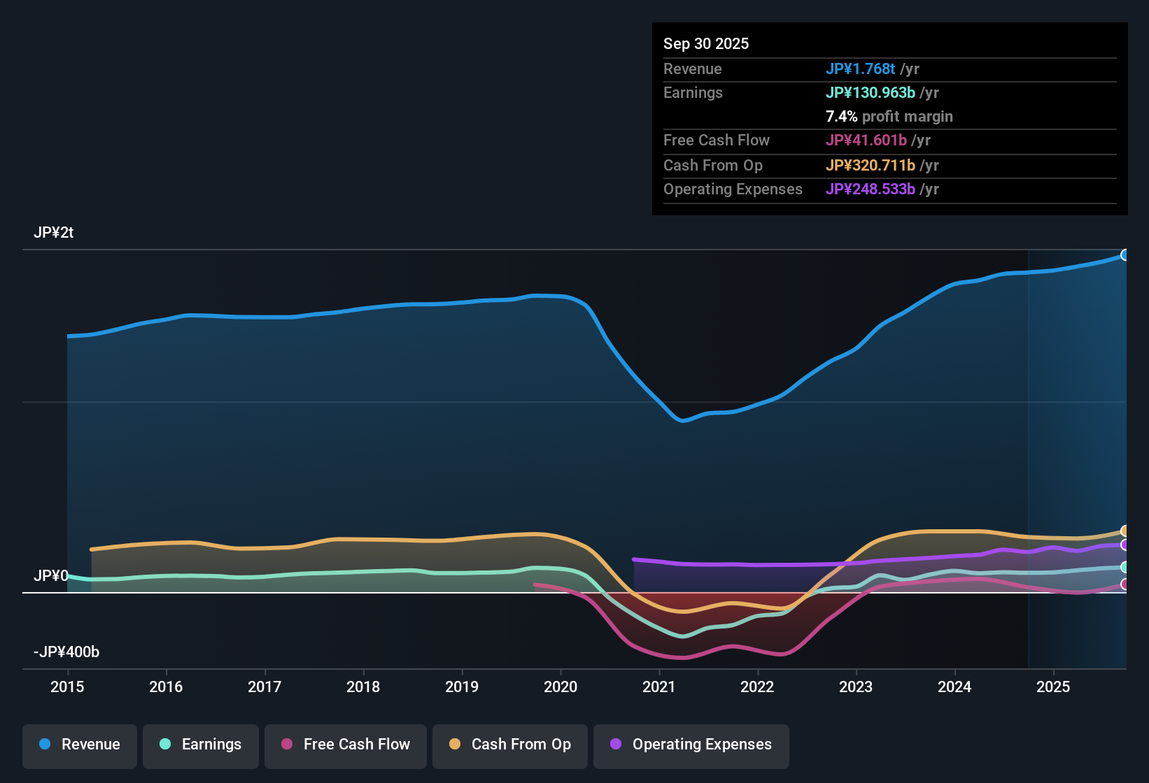Image resolution: width=1149 pixels, height=783 pixels.
Task: Click the JP¥1.768t revenue value in tooltip
Action: (861, 69)
